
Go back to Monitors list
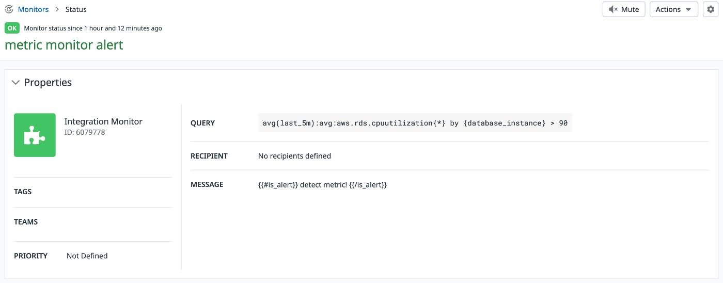[x=33, y=9]
